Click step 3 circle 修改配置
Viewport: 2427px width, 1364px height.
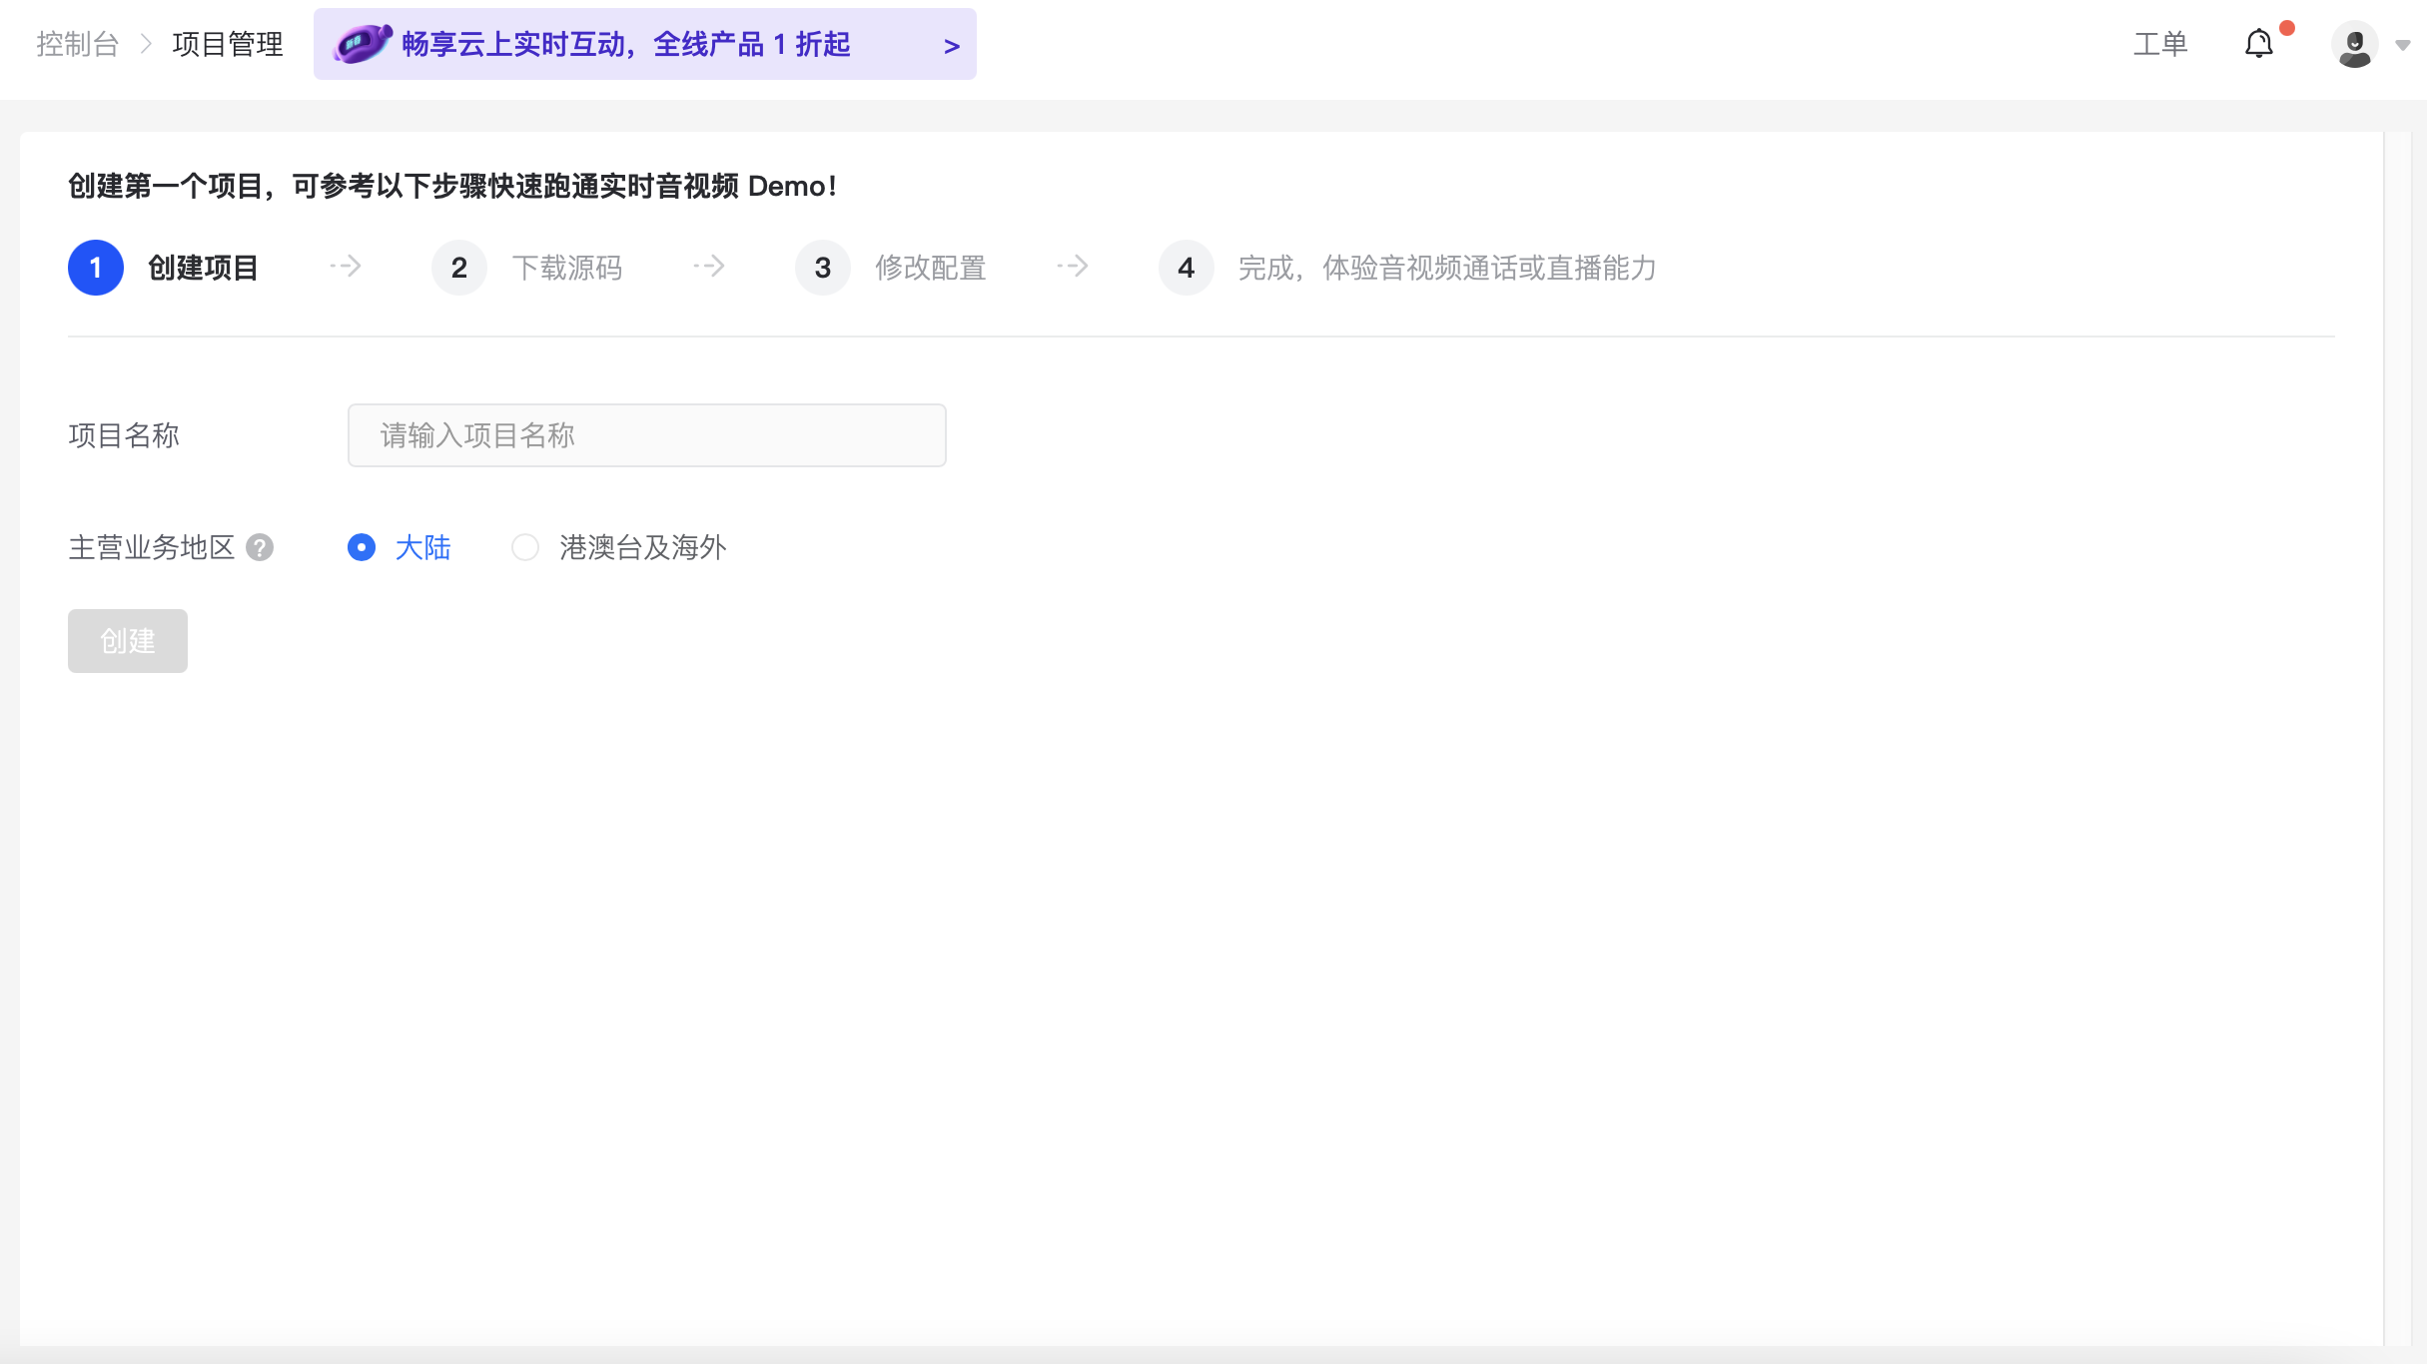pyautogui.click(x=823, y=268)
